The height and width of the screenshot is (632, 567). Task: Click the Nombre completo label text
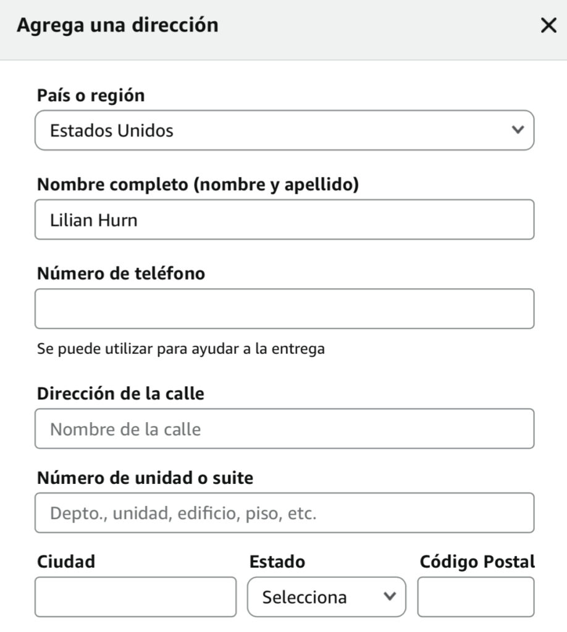click(x=198, y=185)
